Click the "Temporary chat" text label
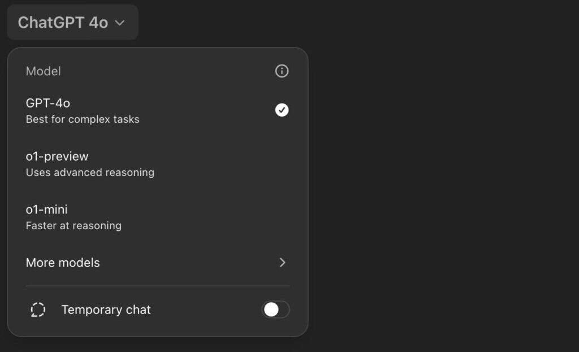 pyautogui.click(x=106, y=310)
